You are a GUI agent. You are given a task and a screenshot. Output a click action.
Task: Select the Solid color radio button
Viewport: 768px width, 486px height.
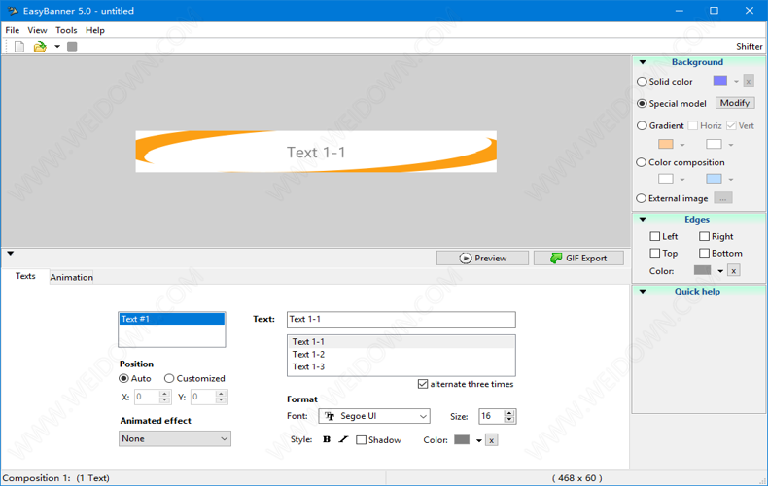click(642, 82)
